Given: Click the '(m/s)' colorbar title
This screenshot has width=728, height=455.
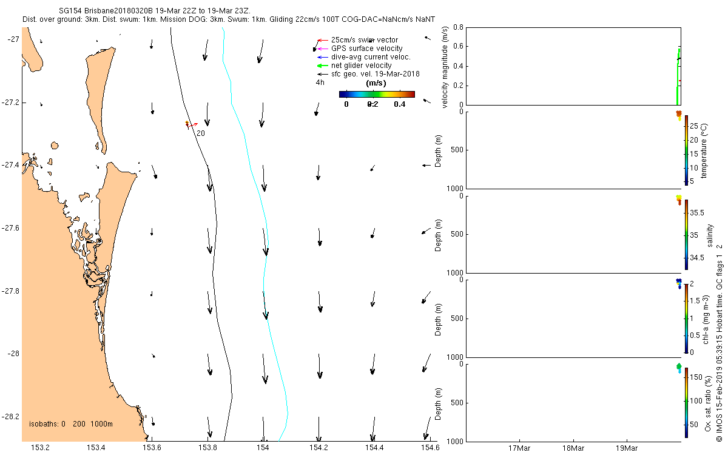Looking at the screenshot, I should tap(377, 84).
